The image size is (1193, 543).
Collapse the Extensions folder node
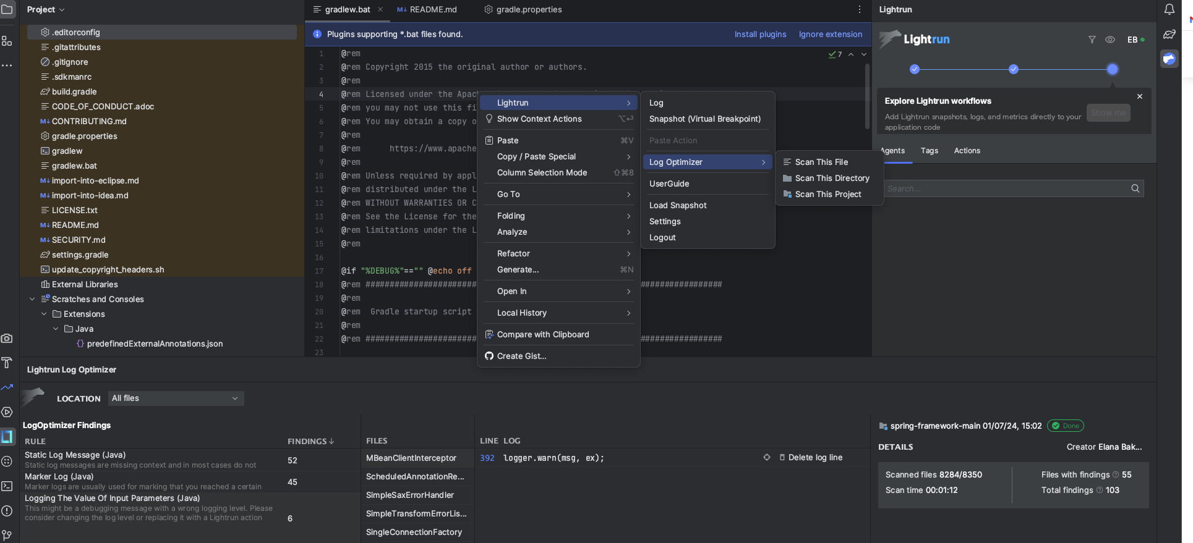[44, 314]
